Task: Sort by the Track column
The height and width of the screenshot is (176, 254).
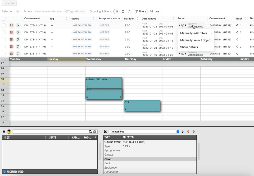Action: click(x=245, y=18)
